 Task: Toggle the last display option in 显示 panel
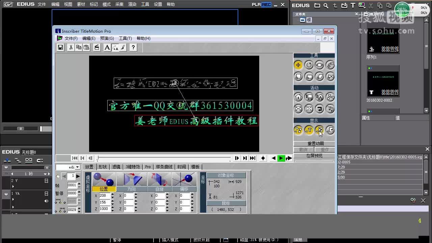[330, 130]
